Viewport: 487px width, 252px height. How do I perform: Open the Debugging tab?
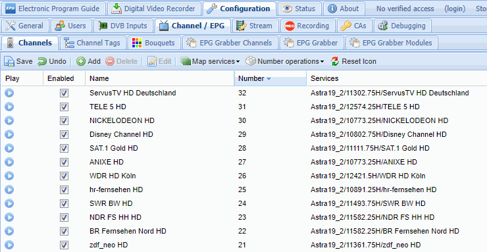pyautogui.click(x=403, y=26)
